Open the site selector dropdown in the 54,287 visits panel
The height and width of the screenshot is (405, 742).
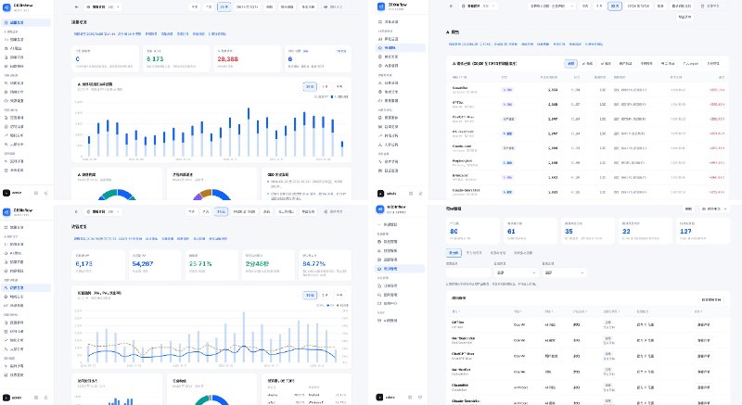pyautogui.click(x=103, y=211)
